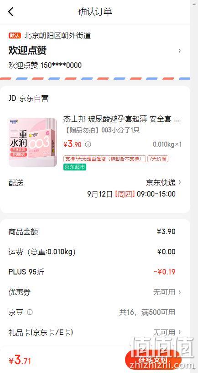The image size is (198, 373).
Task: Expand address details chevron beside 欢迎点赞
Action: pos(180,50)
